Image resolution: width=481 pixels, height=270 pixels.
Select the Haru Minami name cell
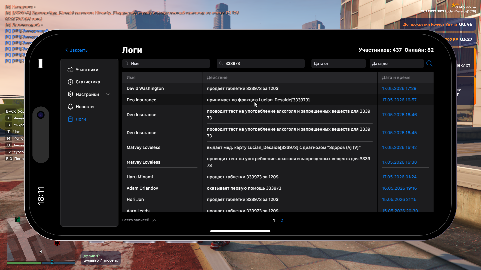[140, 177]
